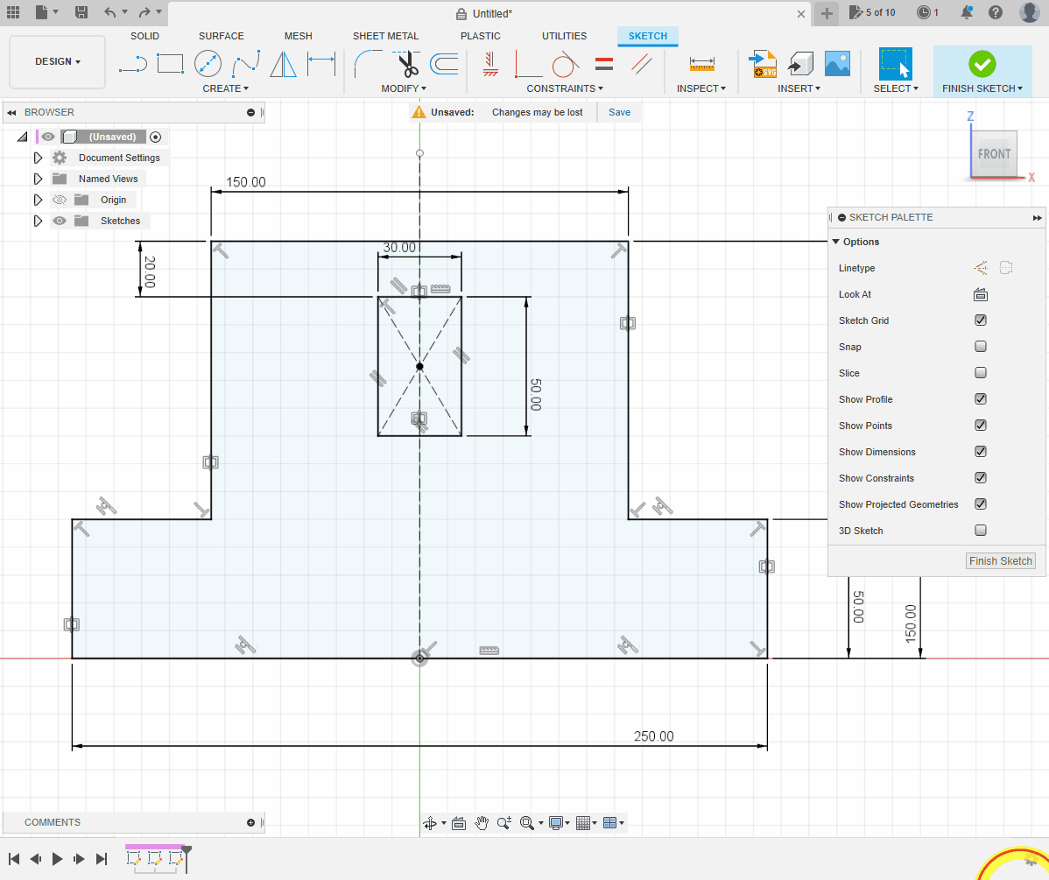Expand the Document Settings tree node
Viewport: 1049px width, 880px height.
pos(38,158)
